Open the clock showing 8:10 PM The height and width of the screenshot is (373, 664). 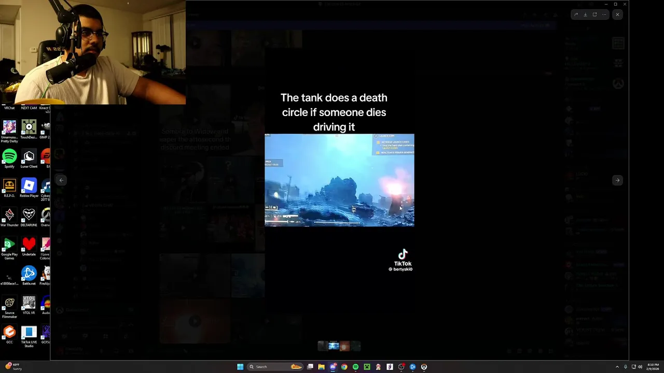[x=653, y=367]
